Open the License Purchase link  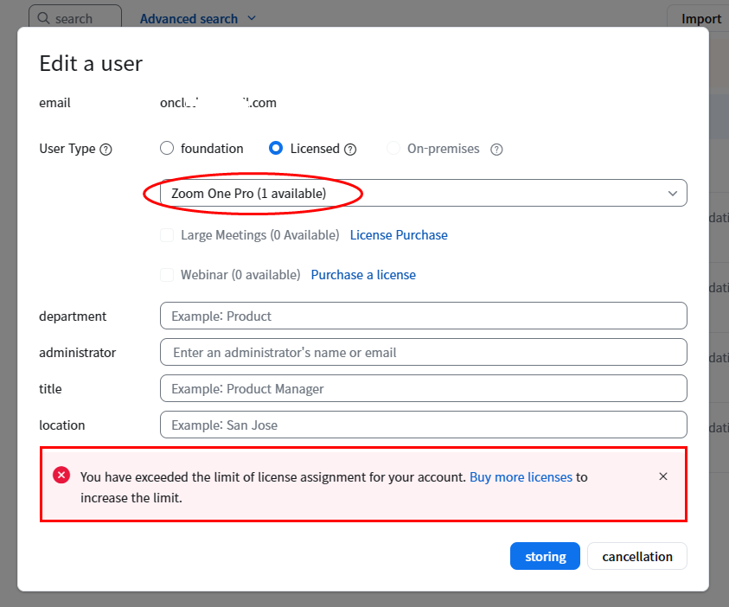(x=399, y=235)
